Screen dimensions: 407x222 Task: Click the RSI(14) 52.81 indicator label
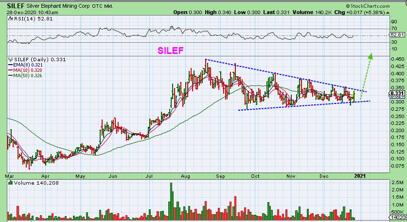33,18
